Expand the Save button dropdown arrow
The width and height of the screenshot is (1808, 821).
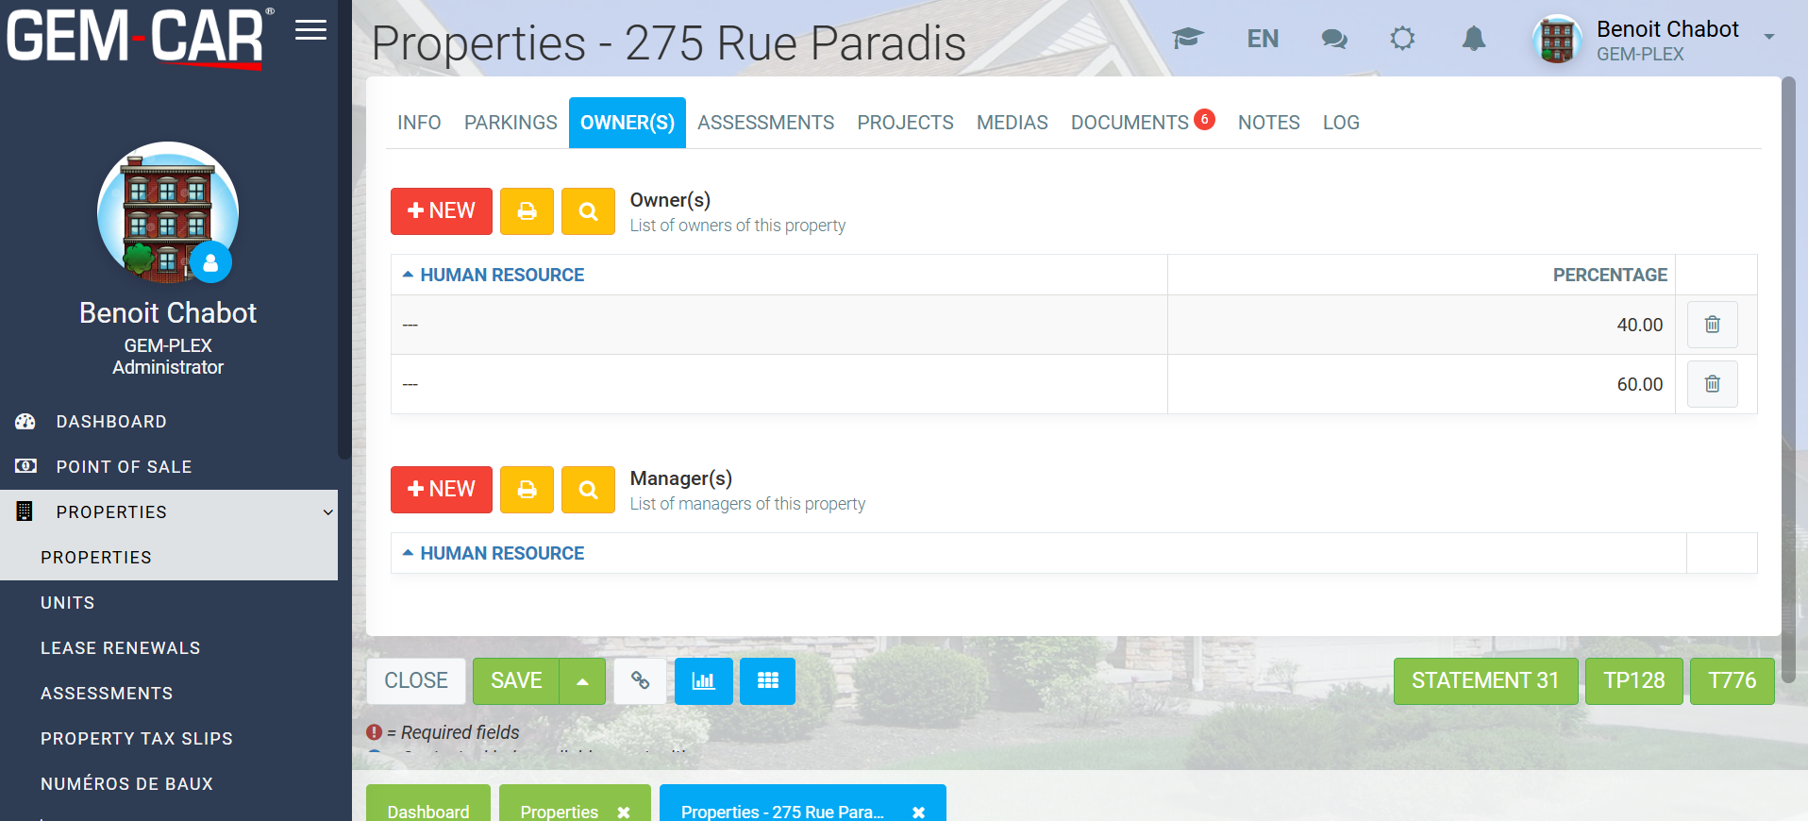[x=582, y=681]
